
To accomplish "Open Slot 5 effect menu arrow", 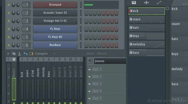I will (x=89, y=99).
